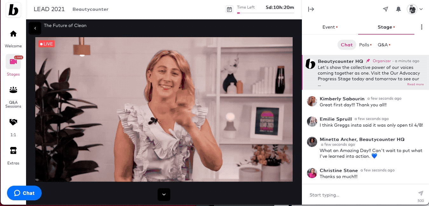Open 1:1 handshake icon

pos(13,122)
